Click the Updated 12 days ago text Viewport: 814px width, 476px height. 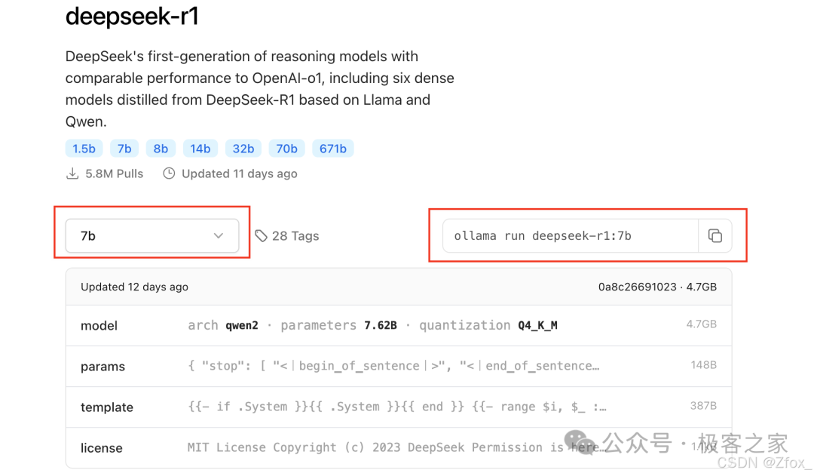134,287
